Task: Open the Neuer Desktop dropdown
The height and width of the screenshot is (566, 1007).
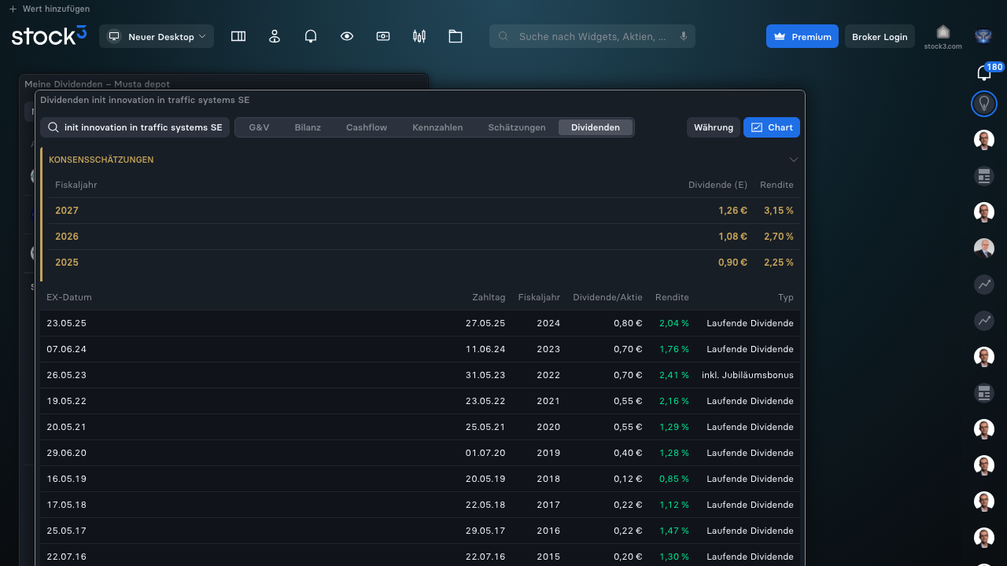Action: pos(157,36)
